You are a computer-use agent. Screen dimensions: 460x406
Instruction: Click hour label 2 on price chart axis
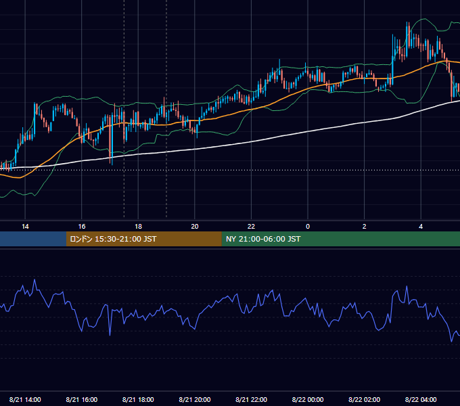pyautogui.click(x=365, y=227)
